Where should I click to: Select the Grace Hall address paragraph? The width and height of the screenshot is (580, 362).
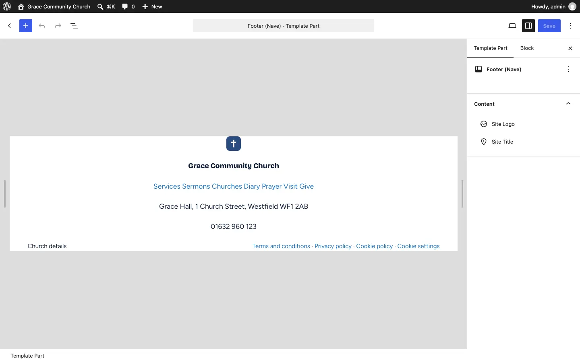coord(234,206)
